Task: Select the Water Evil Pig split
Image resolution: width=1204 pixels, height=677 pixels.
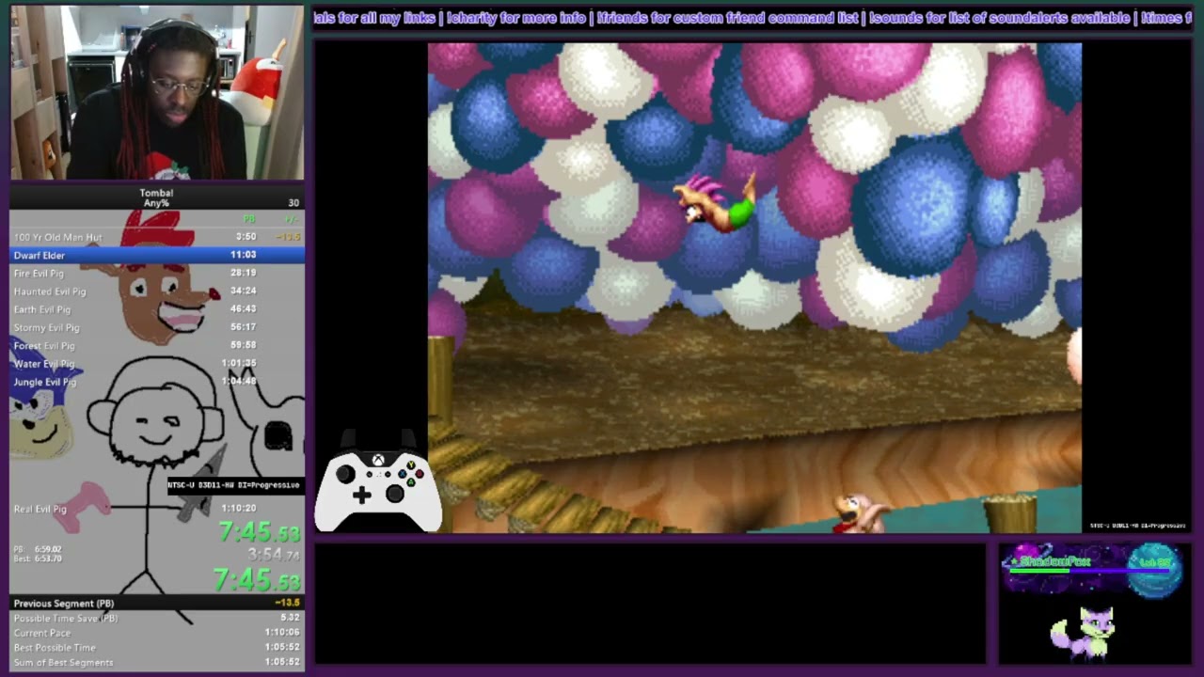Action: [x=157, y=363]
